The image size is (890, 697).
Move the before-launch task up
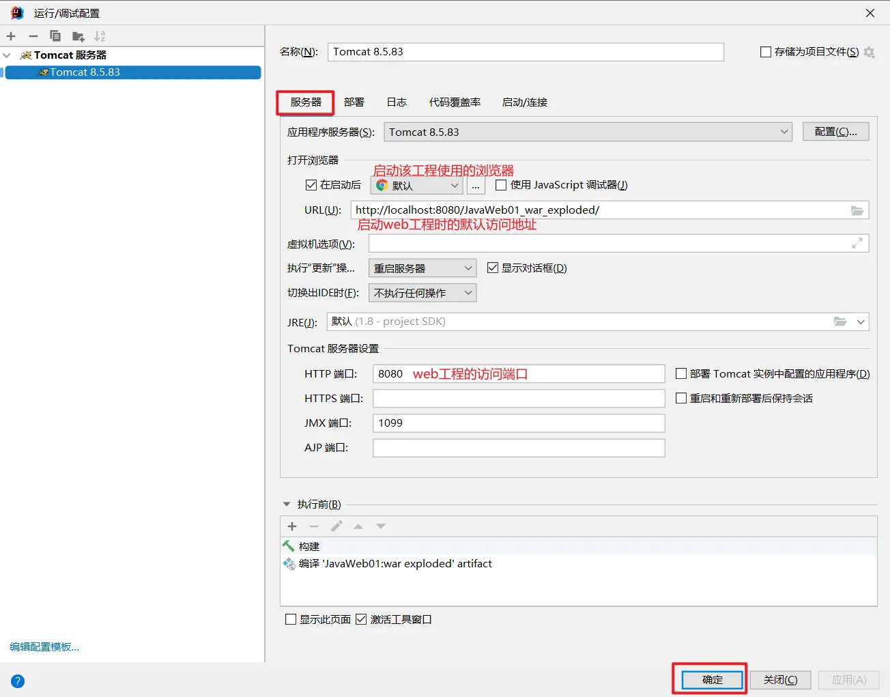[x=358, y=526]
